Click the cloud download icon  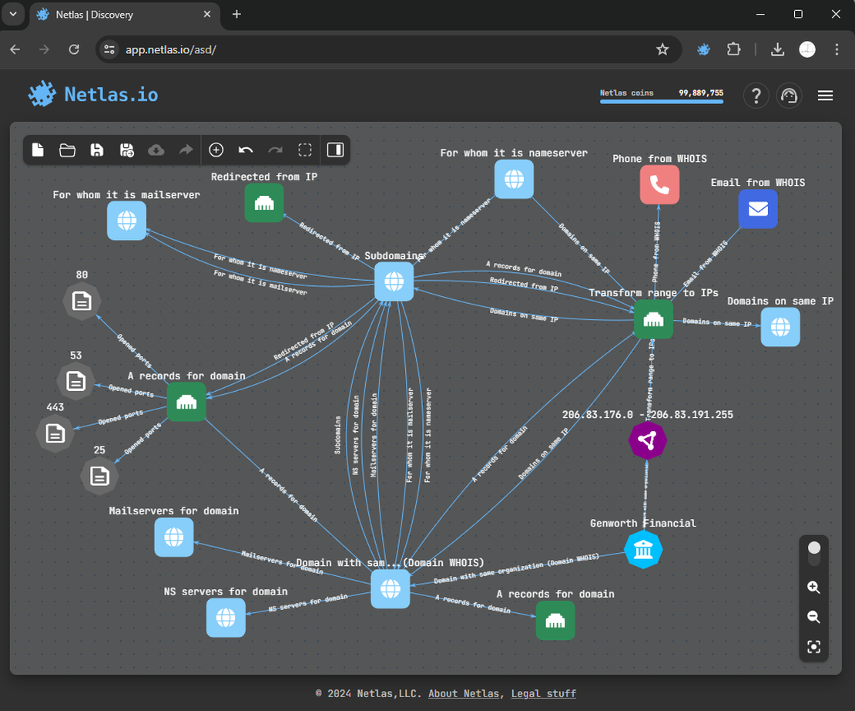click(x=156, y=150)
